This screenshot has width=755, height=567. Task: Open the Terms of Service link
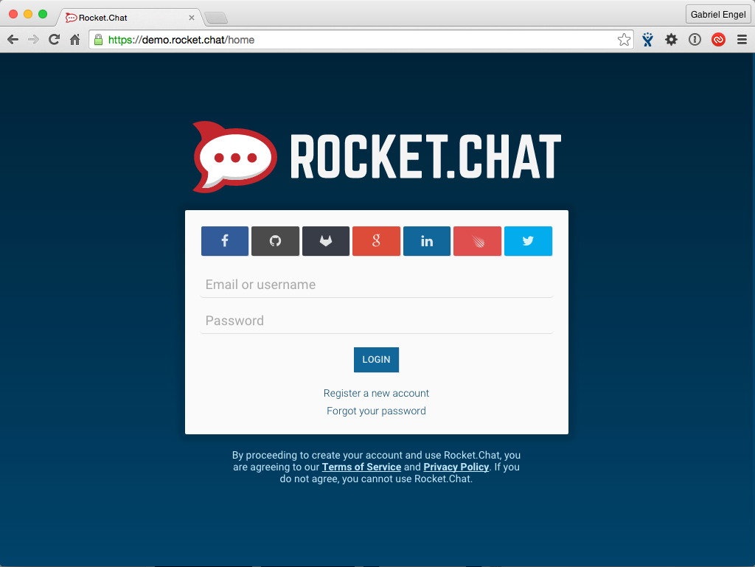pos(361,467)
